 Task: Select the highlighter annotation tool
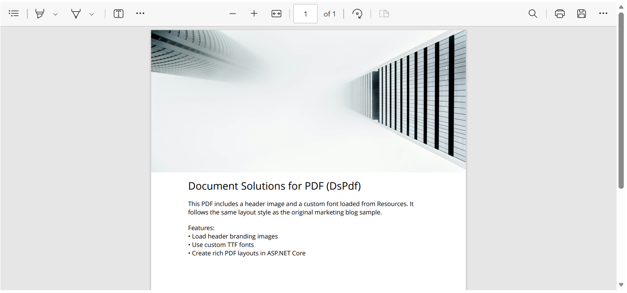pyautogui.click(x=39, y=13)
